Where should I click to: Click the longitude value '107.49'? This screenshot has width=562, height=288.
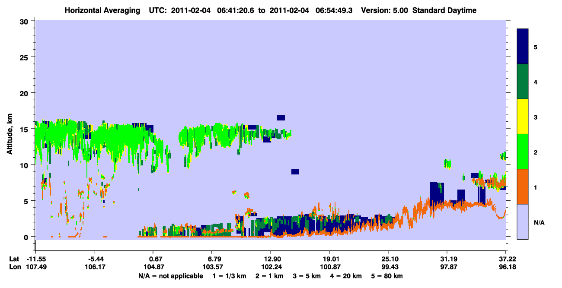[x=36, y=267]
